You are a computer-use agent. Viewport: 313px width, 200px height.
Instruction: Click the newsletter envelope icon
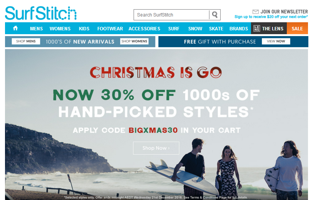coord(256,12)
